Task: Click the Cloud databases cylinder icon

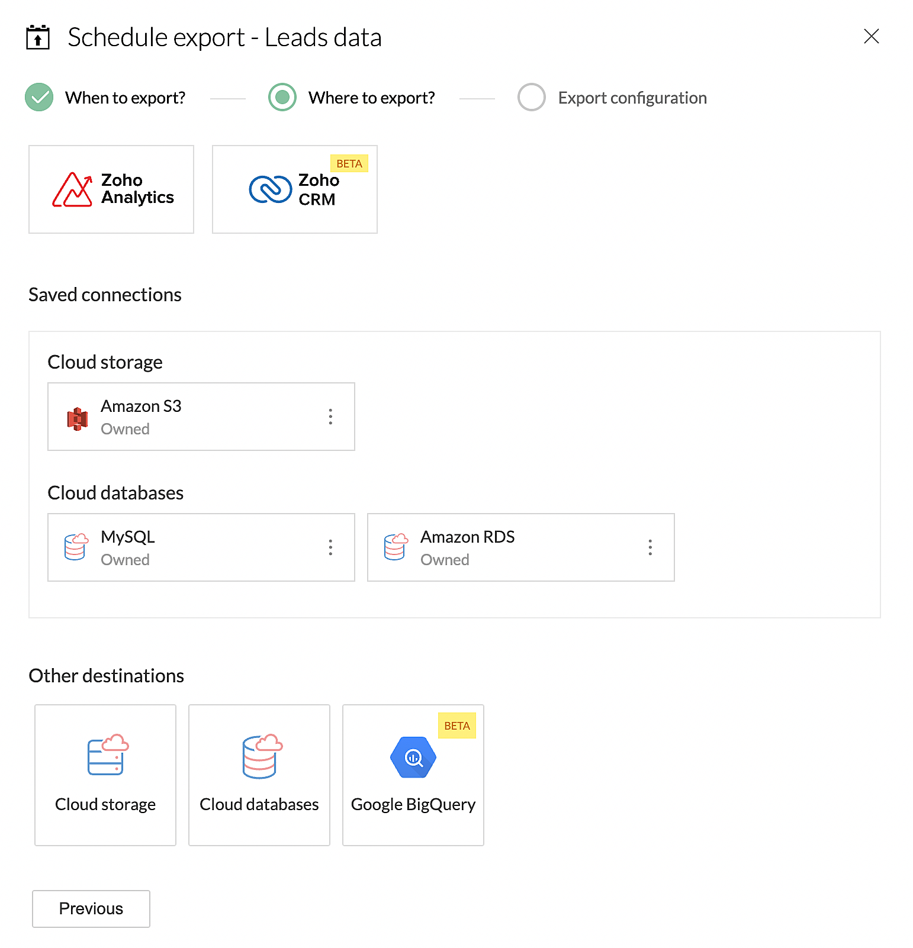Action: point(262,757)
